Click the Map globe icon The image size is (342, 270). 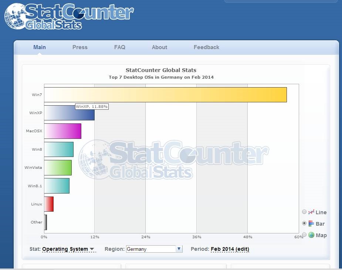click(311, 235)
